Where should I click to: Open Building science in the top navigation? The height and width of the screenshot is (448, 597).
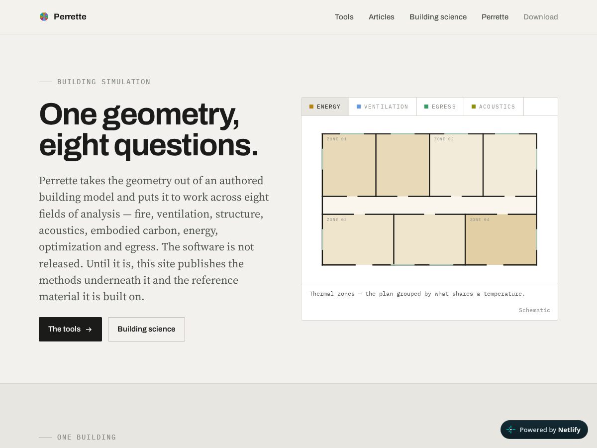(438, 17)
